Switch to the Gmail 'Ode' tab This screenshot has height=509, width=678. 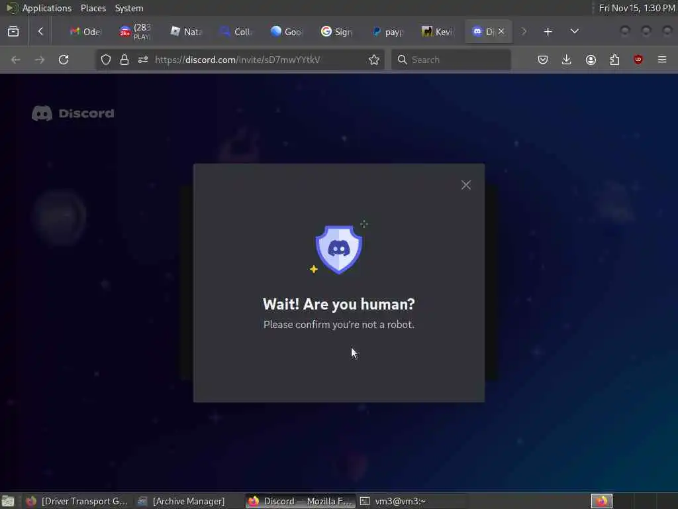(85, 32)
